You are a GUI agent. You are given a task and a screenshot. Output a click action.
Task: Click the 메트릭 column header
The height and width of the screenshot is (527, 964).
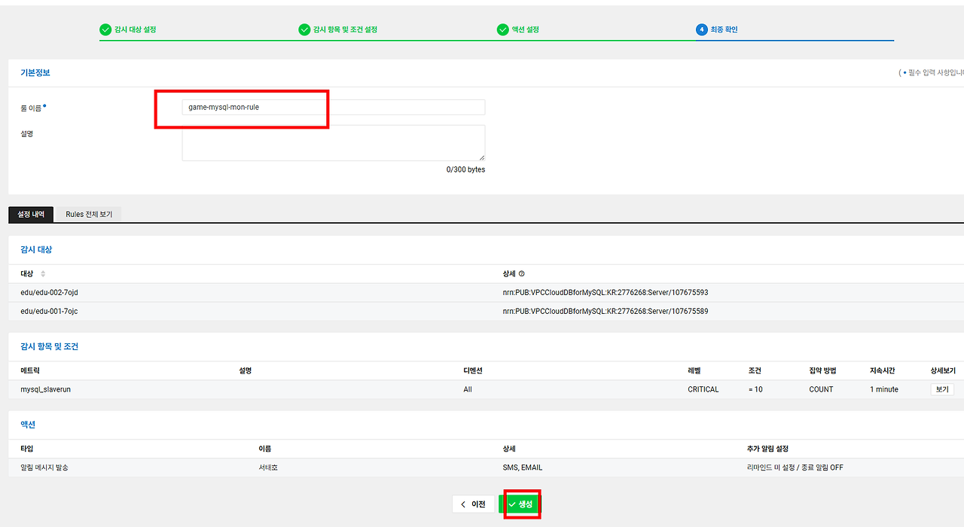coord(30,371)
